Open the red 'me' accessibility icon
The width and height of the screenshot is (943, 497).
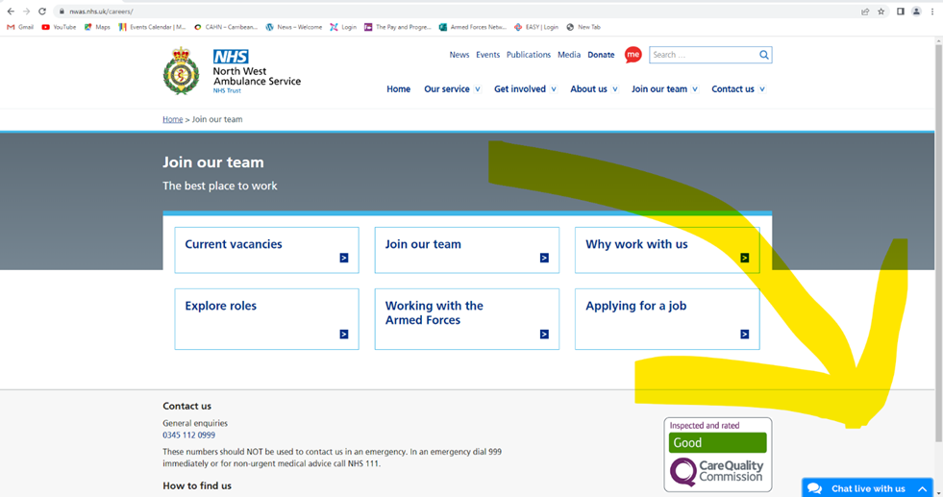coord(633,55)
